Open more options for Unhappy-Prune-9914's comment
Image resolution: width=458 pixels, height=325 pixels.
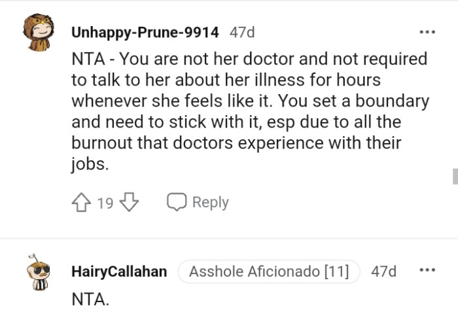(427, 31)
